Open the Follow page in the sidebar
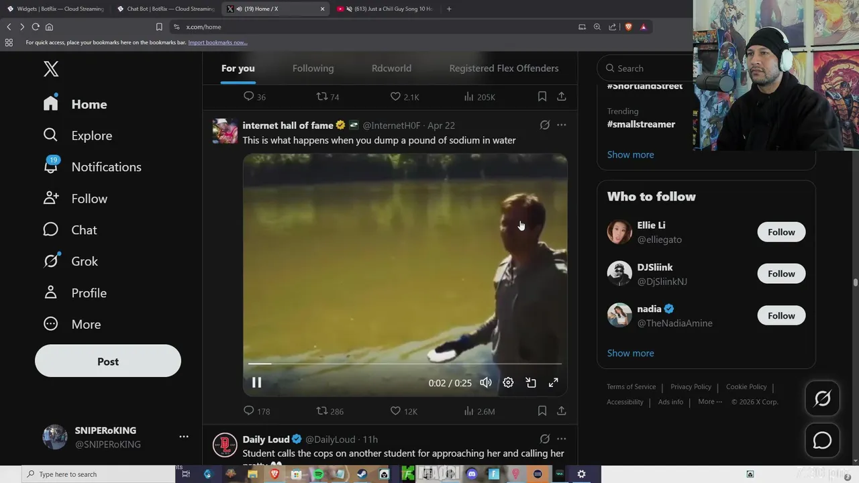Viewport: 859px width, 483px height. (75, 199)
